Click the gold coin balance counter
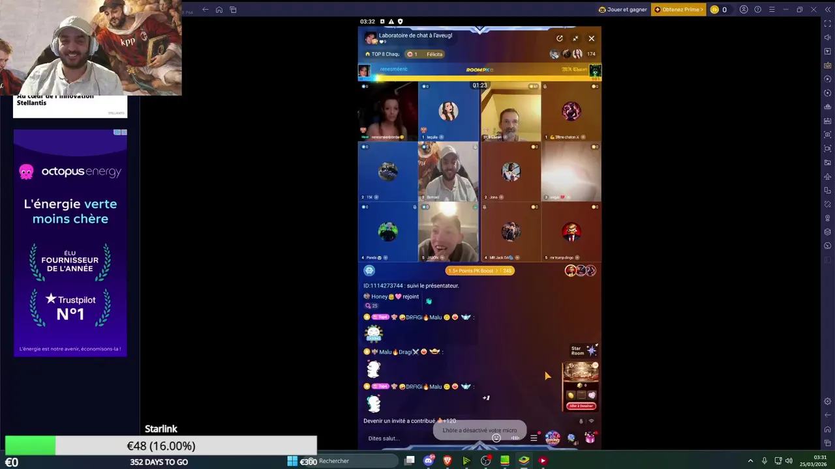 coord(719,10)
